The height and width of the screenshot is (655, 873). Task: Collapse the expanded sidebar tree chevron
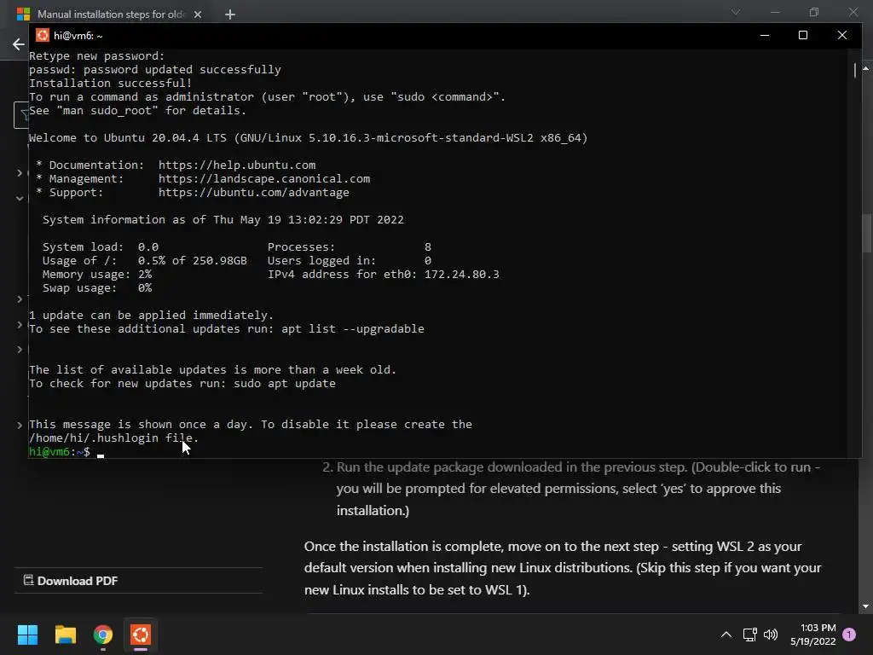[20, 198]
